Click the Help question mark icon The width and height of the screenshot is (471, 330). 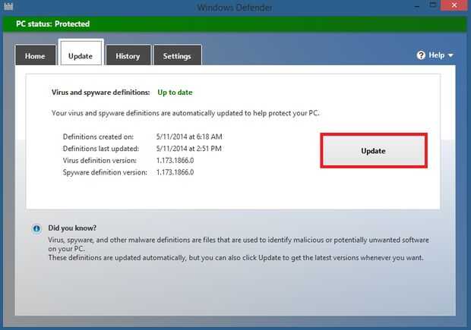tap(421, 55)
